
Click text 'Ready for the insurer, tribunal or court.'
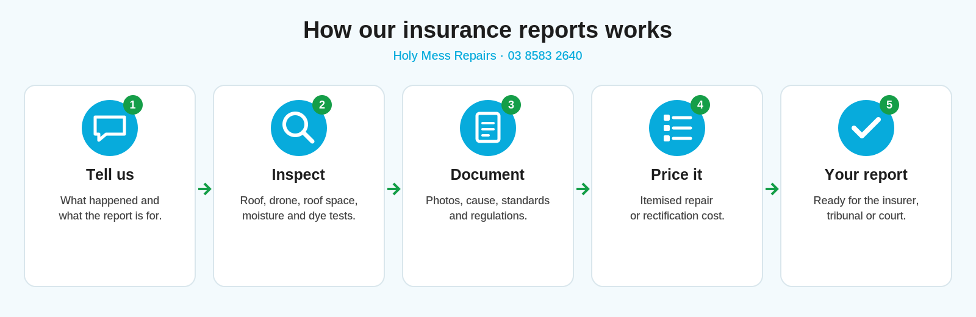point(866,208)
